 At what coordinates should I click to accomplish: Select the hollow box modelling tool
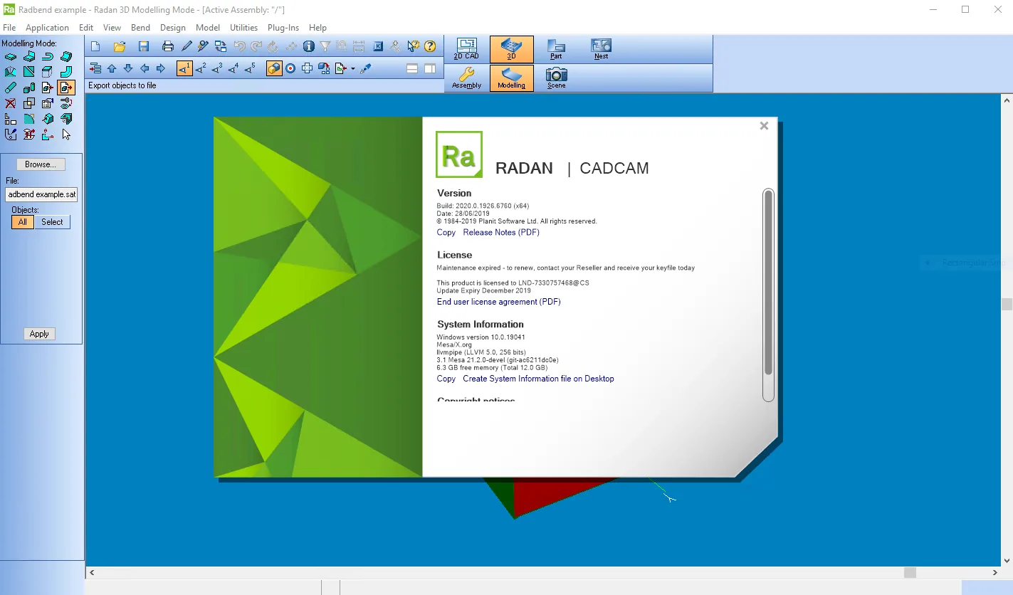point(48,72)
